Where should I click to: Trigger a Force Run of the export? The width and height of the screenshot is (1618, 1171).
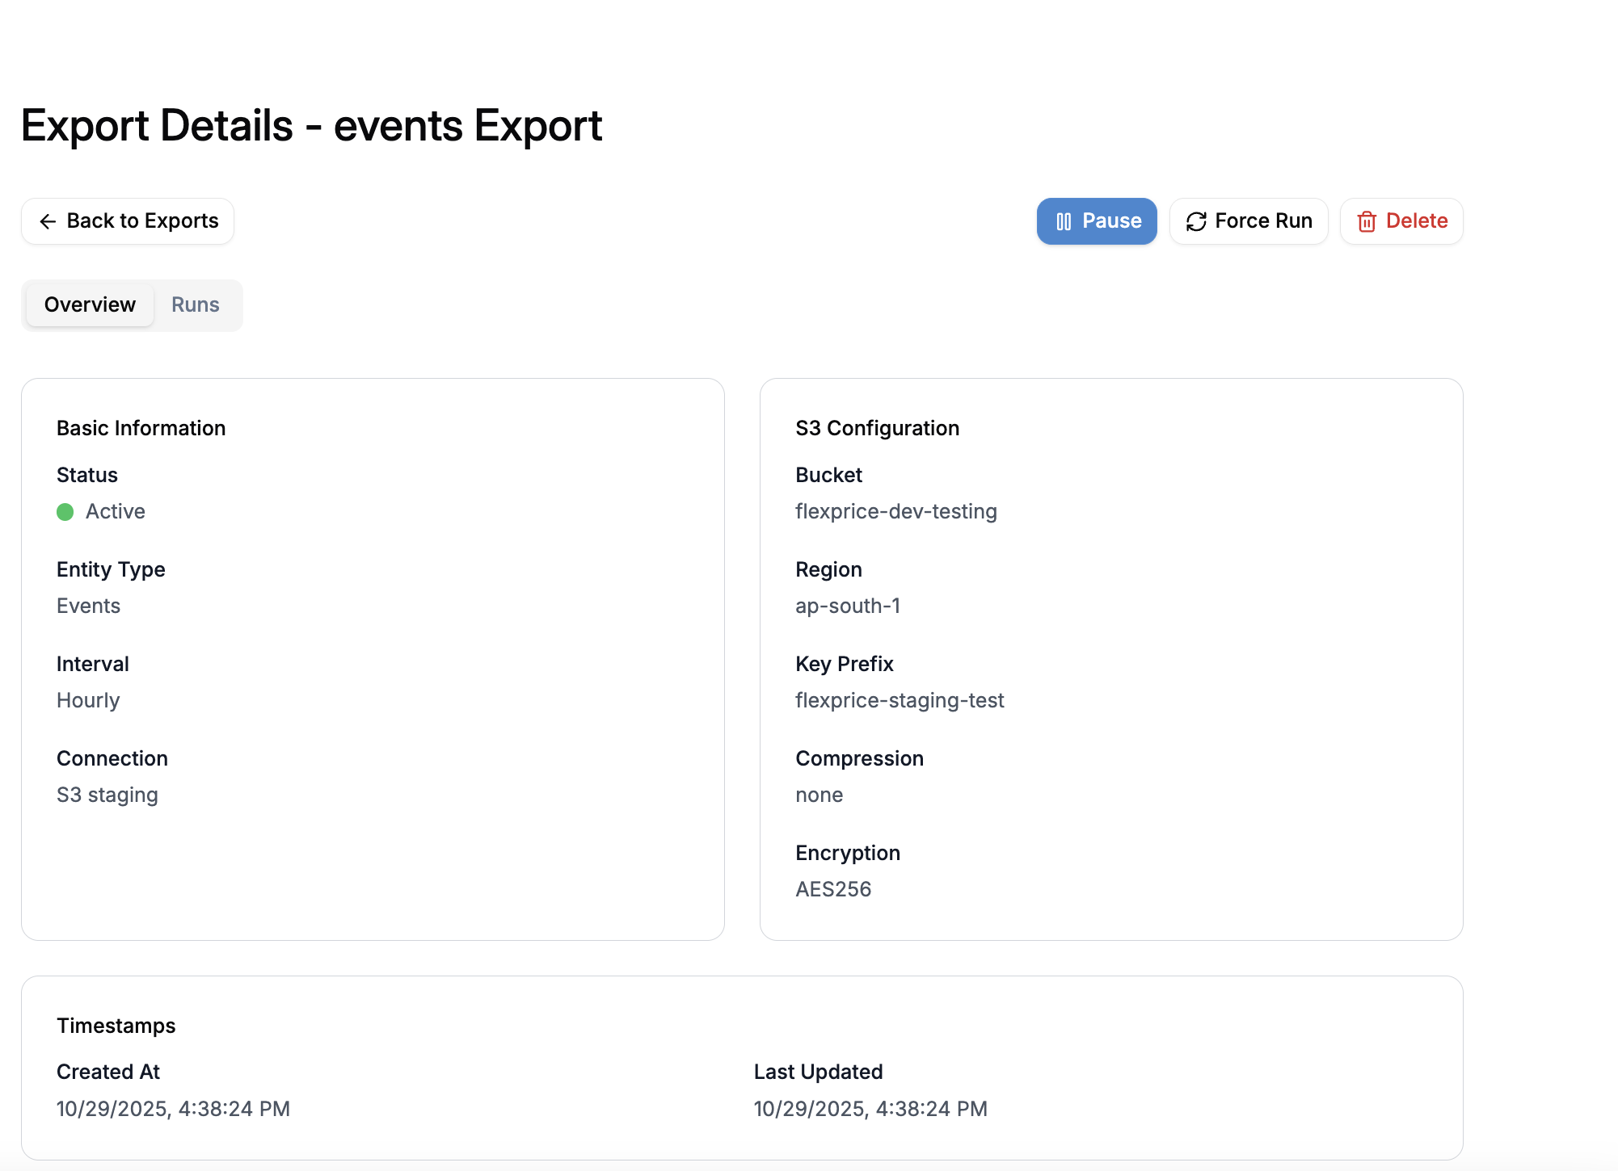1248,220
